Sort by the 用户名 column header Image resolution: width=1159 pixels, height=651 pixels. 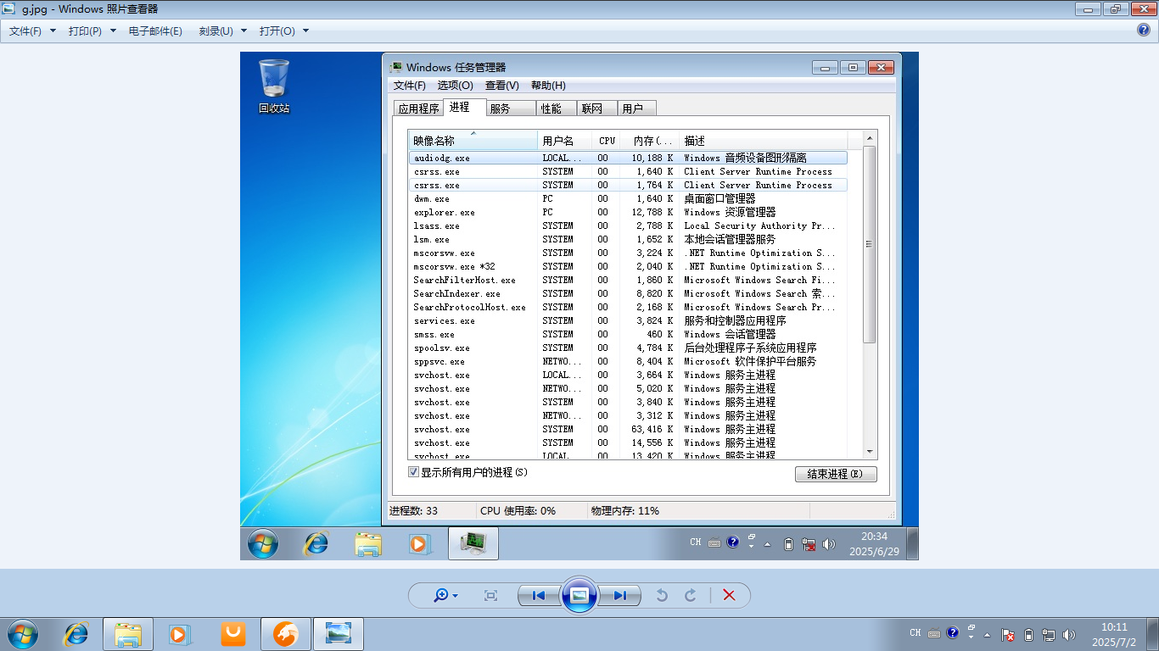click(564, 141)
